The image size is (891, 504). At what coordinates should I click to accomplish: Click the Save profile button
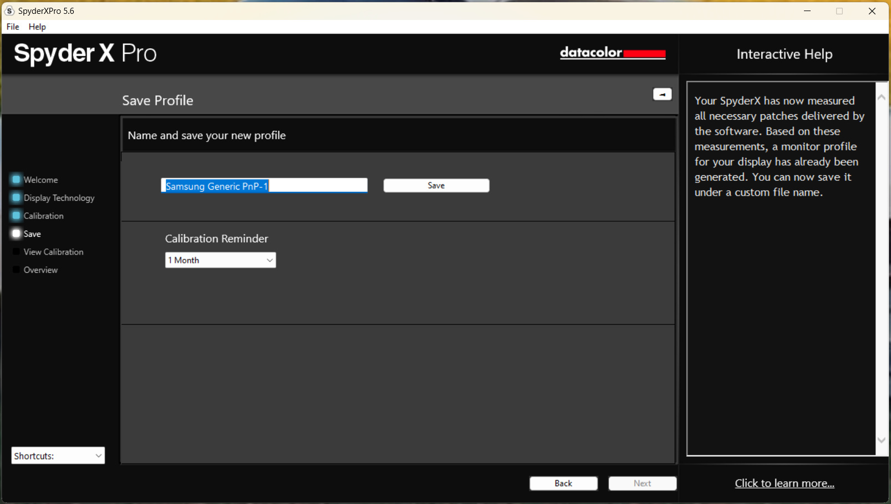(x=436, y=186)
